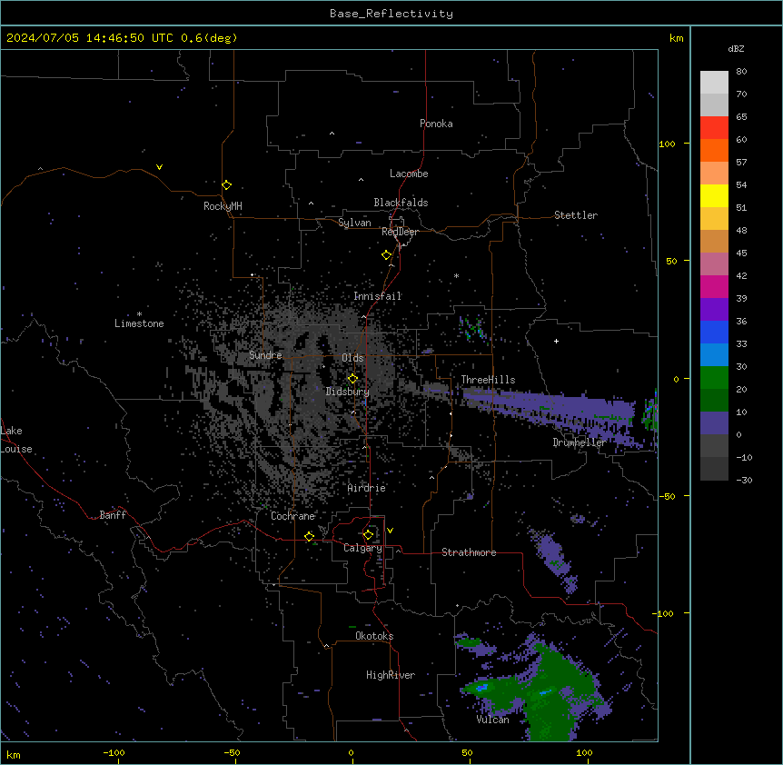Click the Lake Louise label
This screenshot has height=765, width=783.
[16, 440]
